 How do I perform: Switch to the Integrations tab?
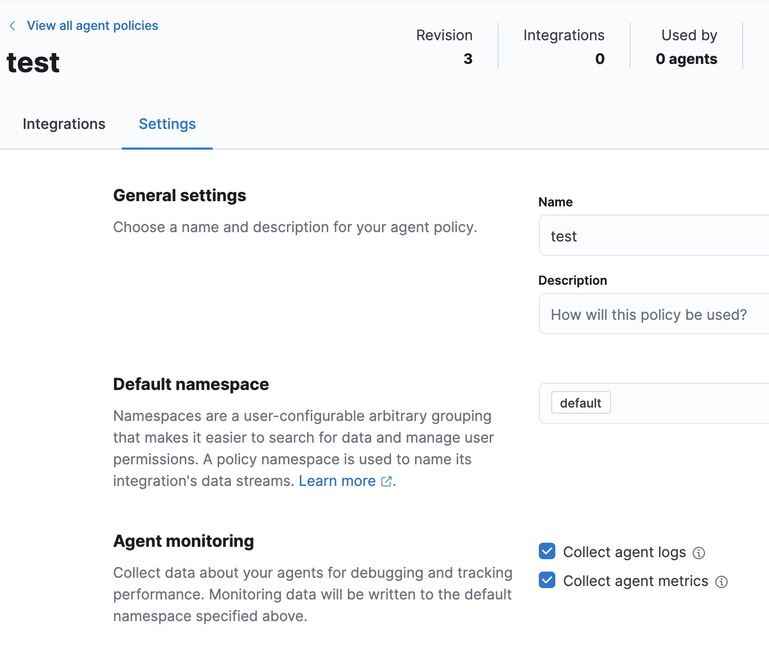64,124
